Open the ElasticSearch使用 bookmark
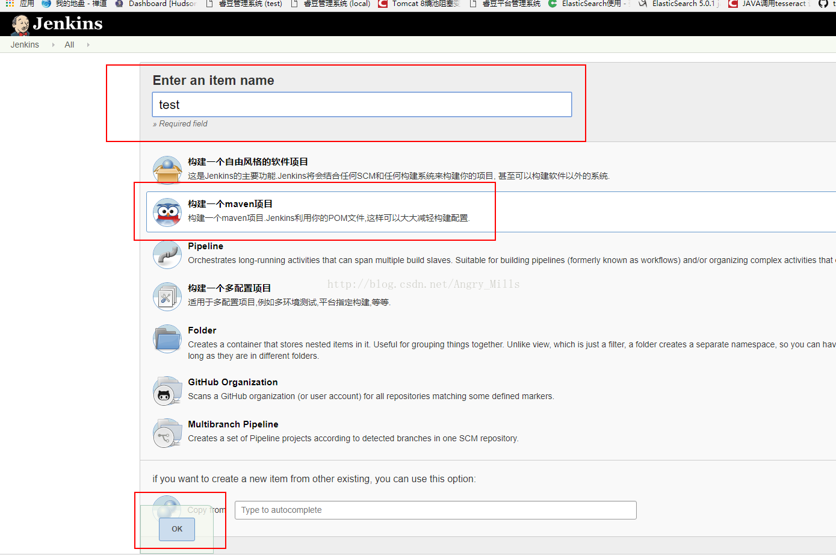 (589, 4)
